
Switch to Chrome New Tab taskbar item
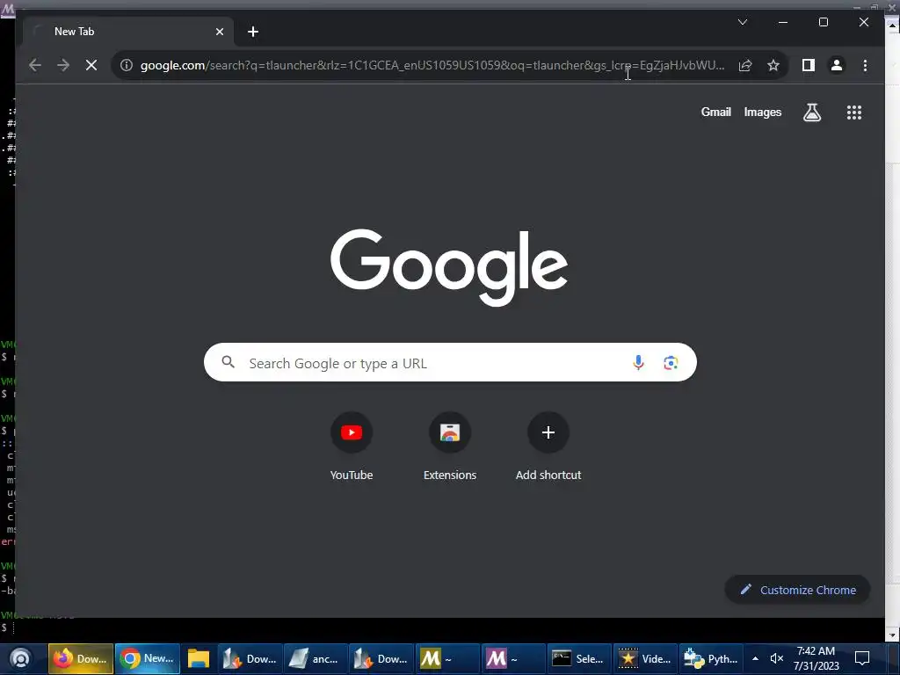coord(148,659)
